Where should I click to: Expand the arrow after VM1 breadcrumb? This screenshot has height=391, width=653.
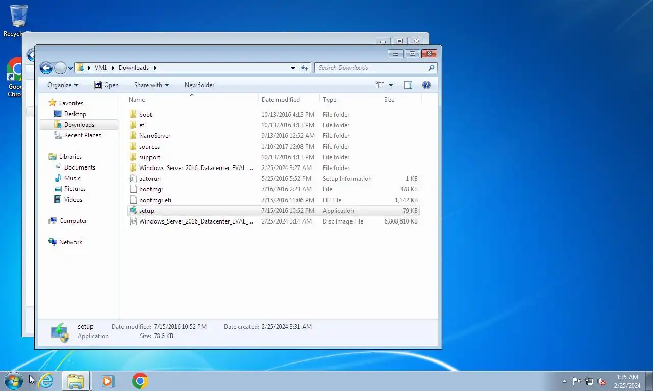coord(113,68)
